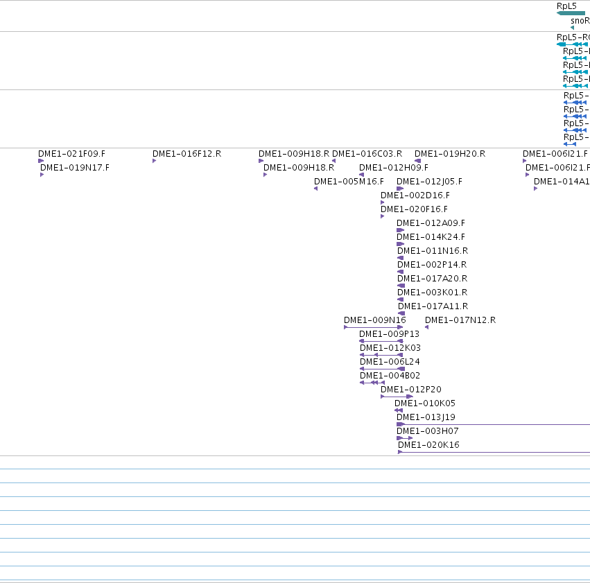Click the DME1-014K24.F feature label

431,237
